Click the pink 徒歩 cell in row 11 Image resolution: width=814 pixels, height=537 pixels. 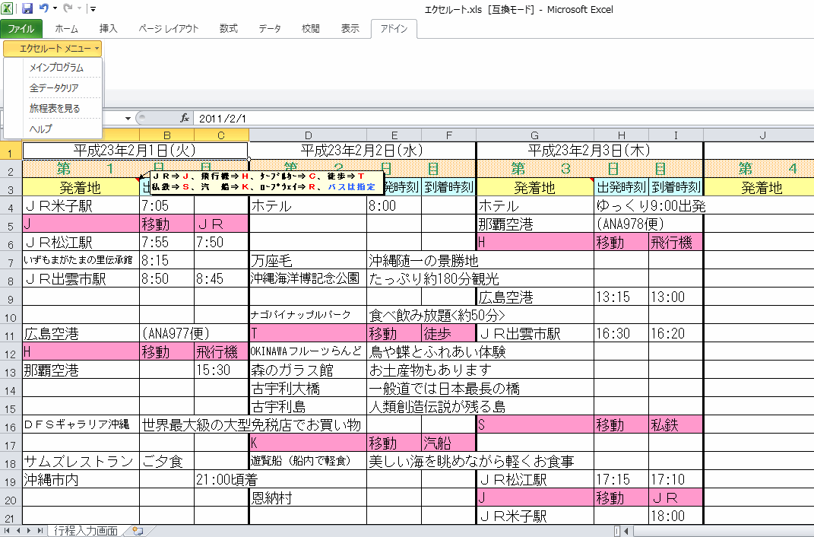[448, 333]
